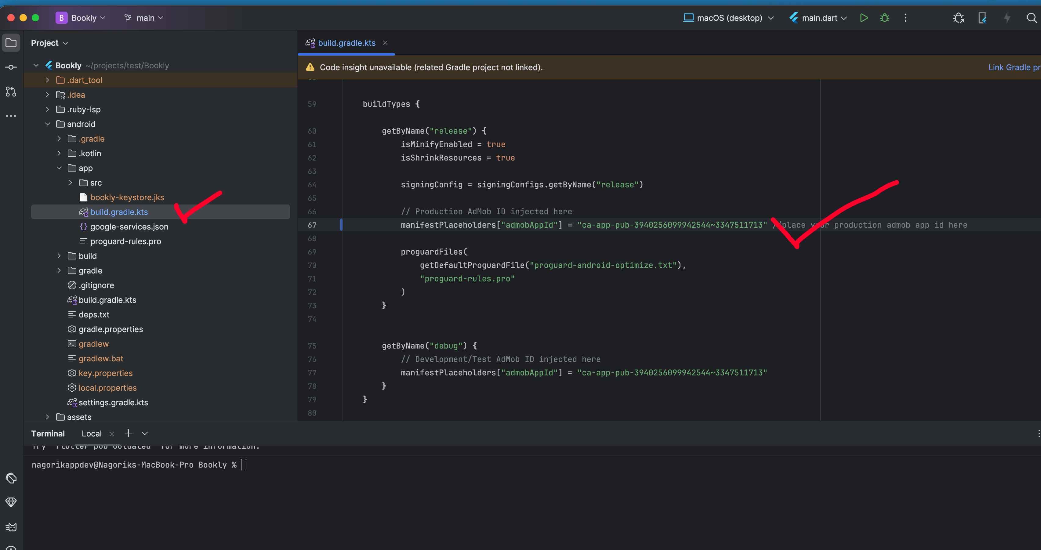
Task: Open the main branch dropdown
Action: 143,18
